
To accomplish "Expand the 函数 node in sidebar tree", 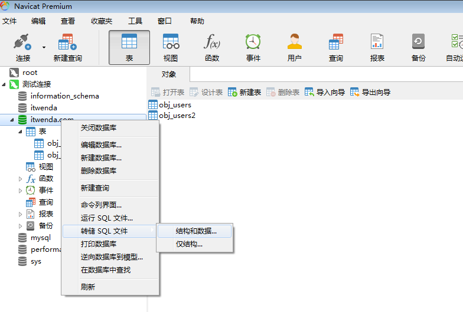I will coord(21,179).
